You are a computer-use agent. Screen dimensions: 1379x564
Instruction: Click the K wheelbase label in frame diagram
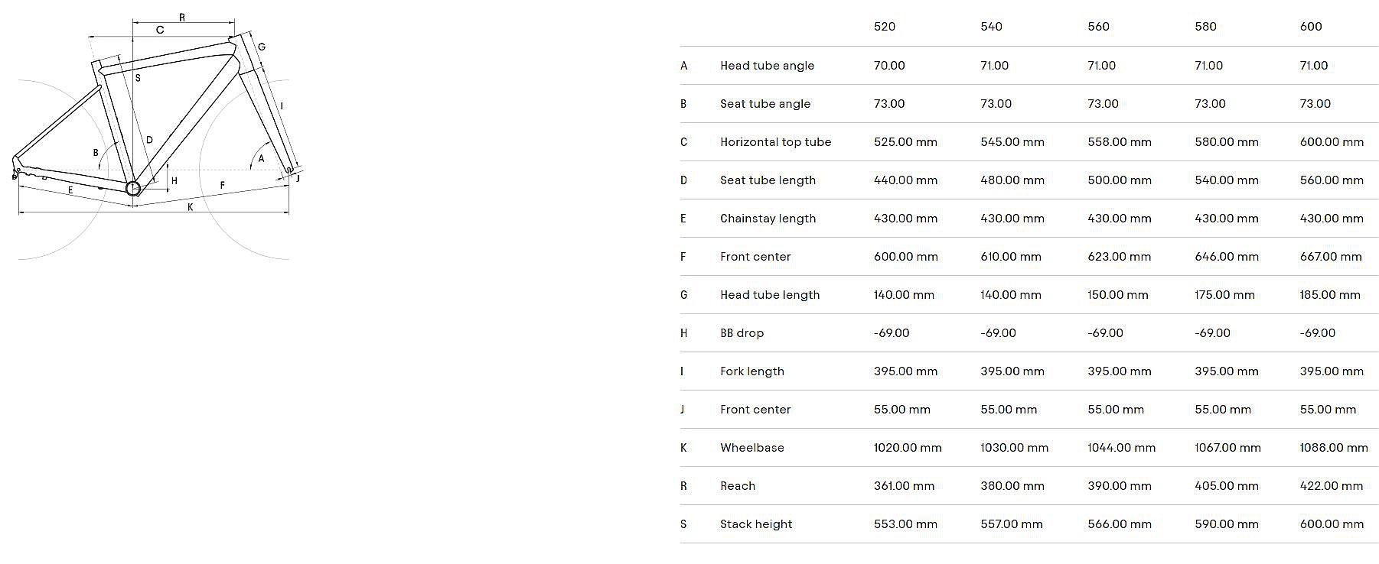pos(191,207)
